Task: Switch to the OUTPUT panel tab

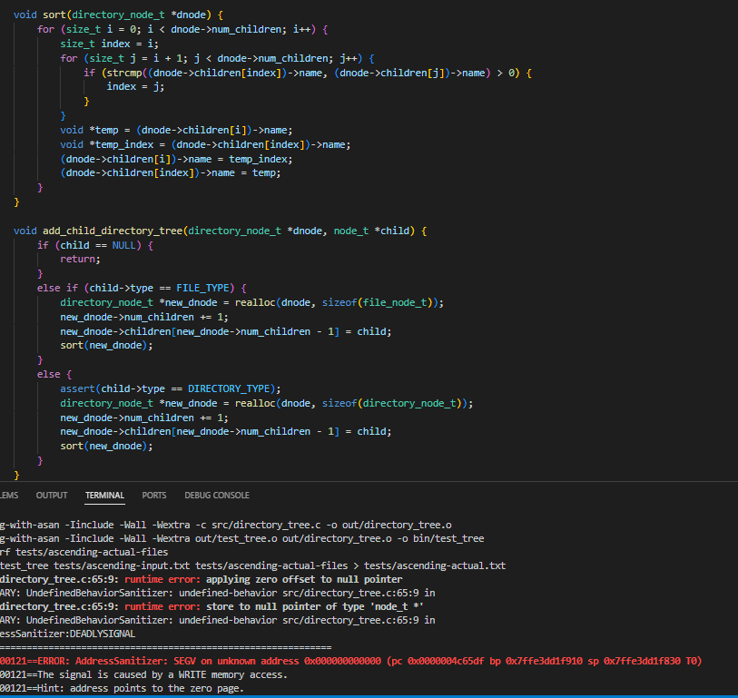Action: tap(52, 496)
